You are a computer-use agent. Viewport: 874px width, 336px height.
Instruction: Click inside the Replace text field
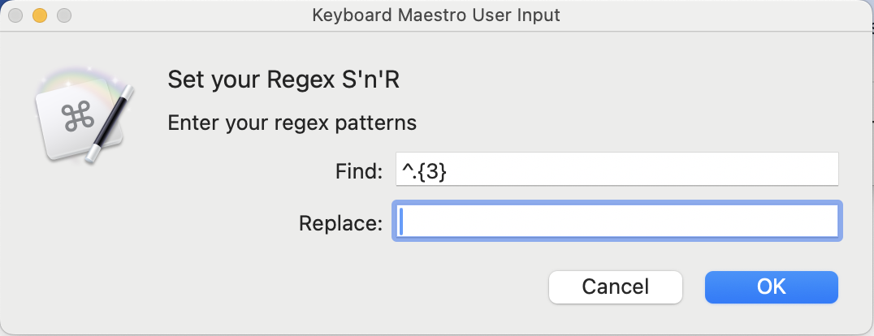click(x=617, y=222)
